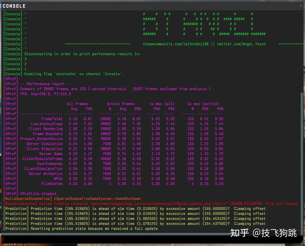Click the Present_RenderDevice row label
Viewport: 305px width, 246px height.
click(x=41, y=139)
